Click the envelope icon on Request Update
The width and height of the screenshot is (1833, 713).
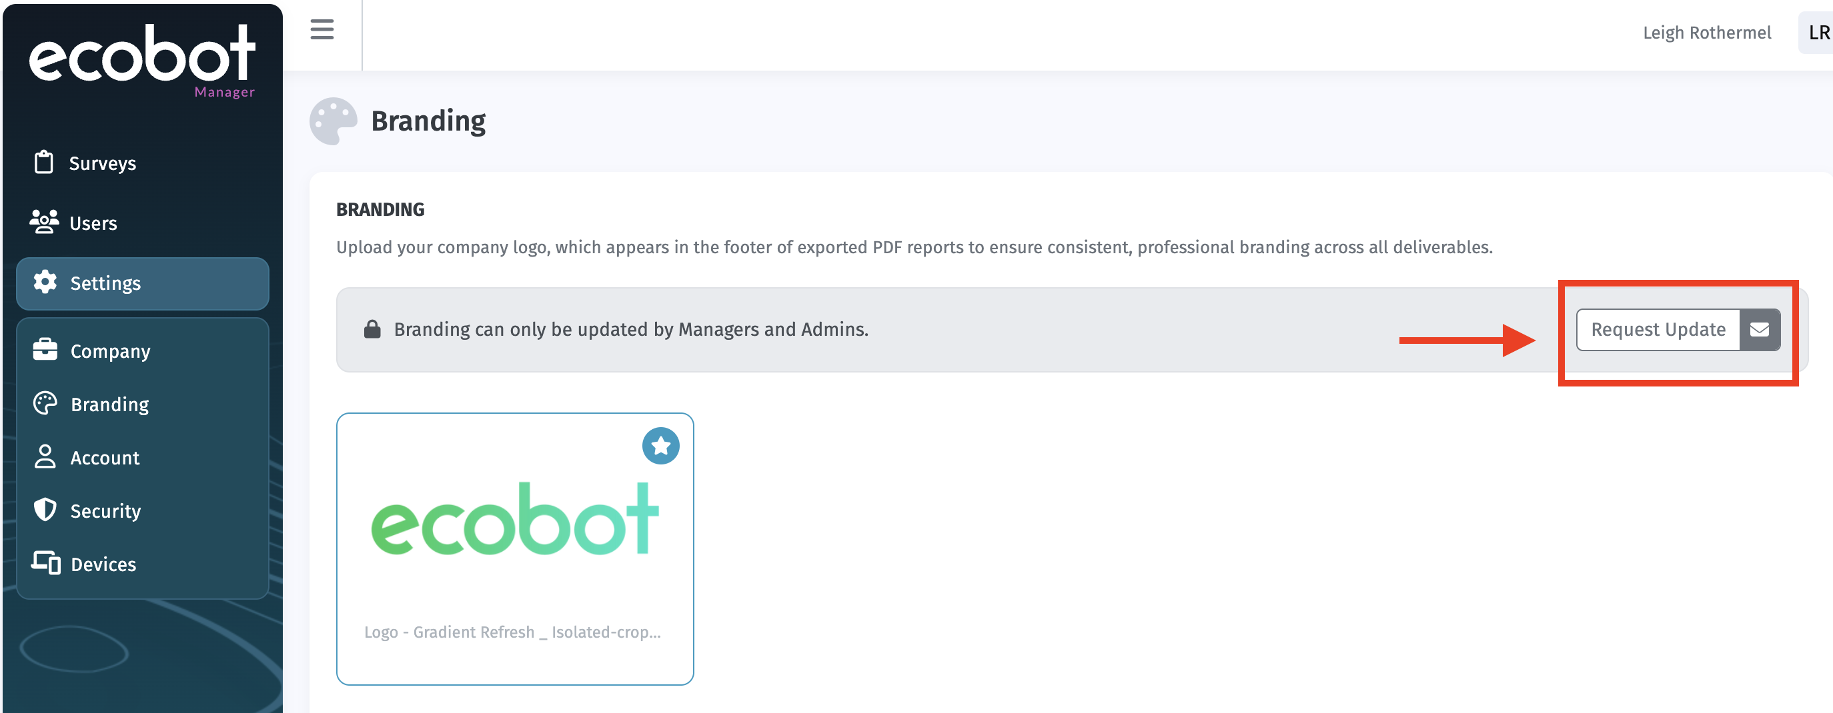point(1759,330)
